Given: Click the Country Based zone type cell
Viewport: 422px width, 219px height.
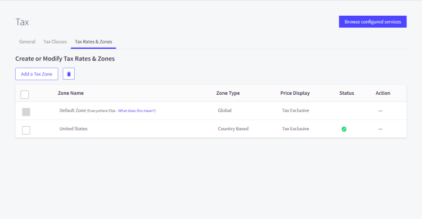Looking at the screenshot, I should point(233,129).
